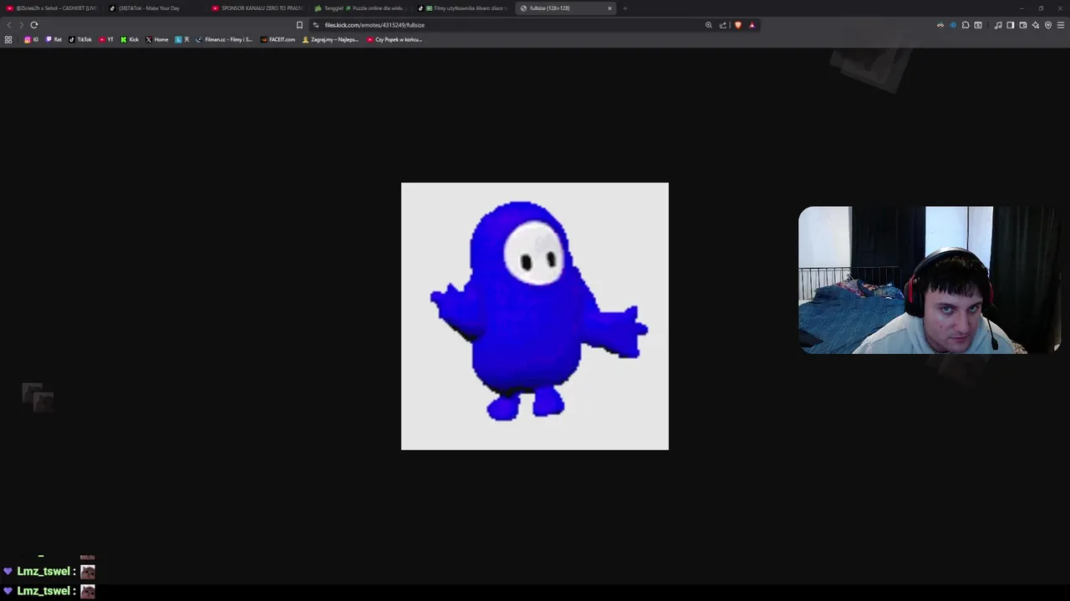Click the Lmz_tswel username in the last chat line
This screenshot has width=1070, height=601.
[x=43, y=591]
